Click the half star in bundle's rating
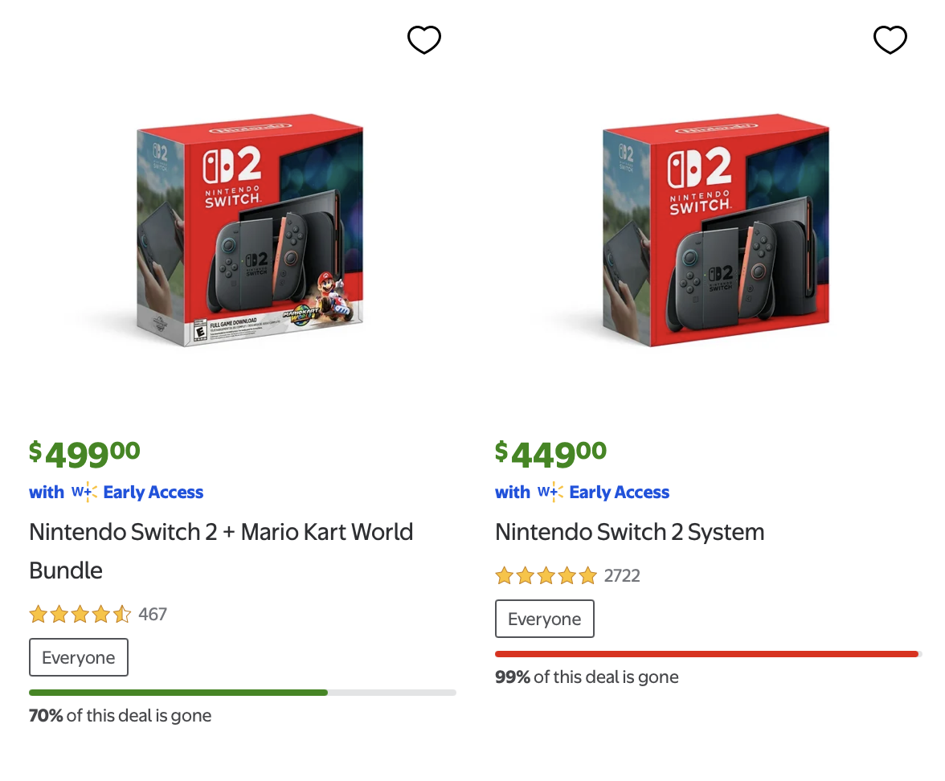This screenshot has width=945, height=781. click(x=123, y=614)
